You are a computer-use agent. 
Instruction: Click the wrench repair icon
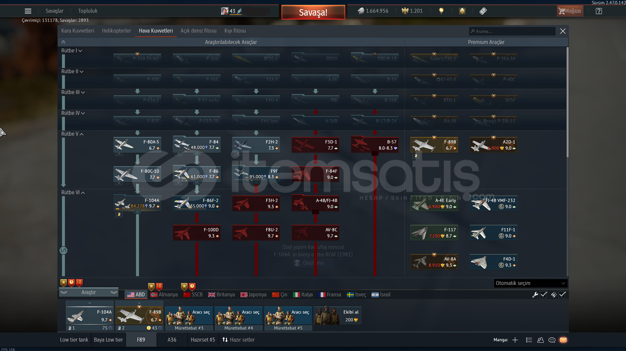coord(535,295)
